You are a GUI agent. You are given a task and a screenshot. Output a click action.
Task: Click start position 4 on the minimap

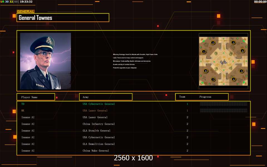click(243, 51)
